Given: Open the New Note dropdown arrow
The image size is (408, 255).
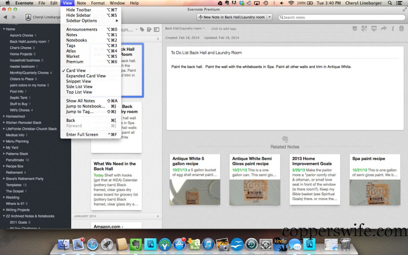Looking at the screenshot, I should (x=270, y=17).
